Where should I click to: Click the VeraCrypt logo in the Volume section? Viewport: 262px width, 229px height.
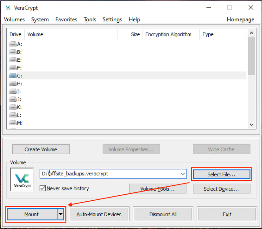click(x=22, y=179)
